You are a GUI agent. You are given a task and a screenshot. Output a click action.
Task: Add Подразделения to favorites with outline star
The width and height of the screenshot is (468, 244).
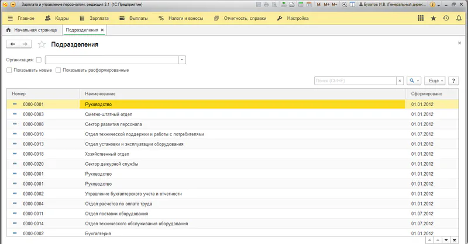pos(42,44)
